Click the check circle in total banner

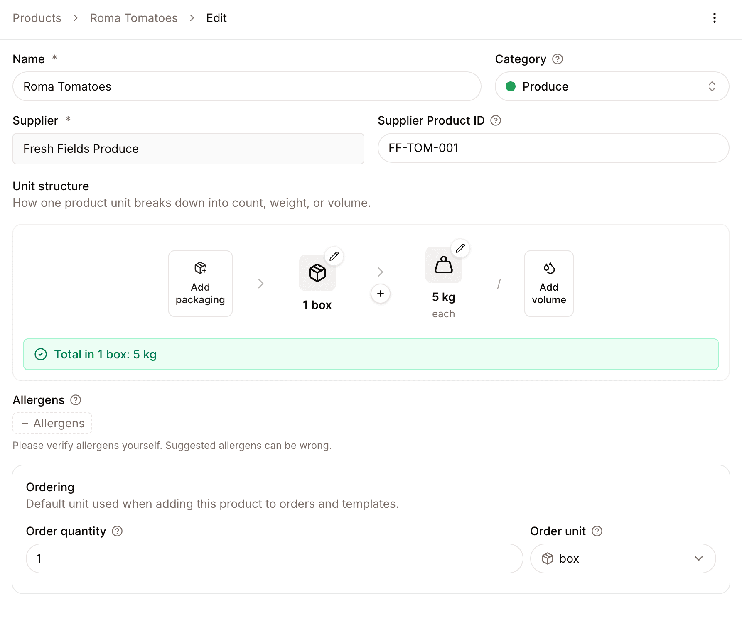(x=41, y=354)
